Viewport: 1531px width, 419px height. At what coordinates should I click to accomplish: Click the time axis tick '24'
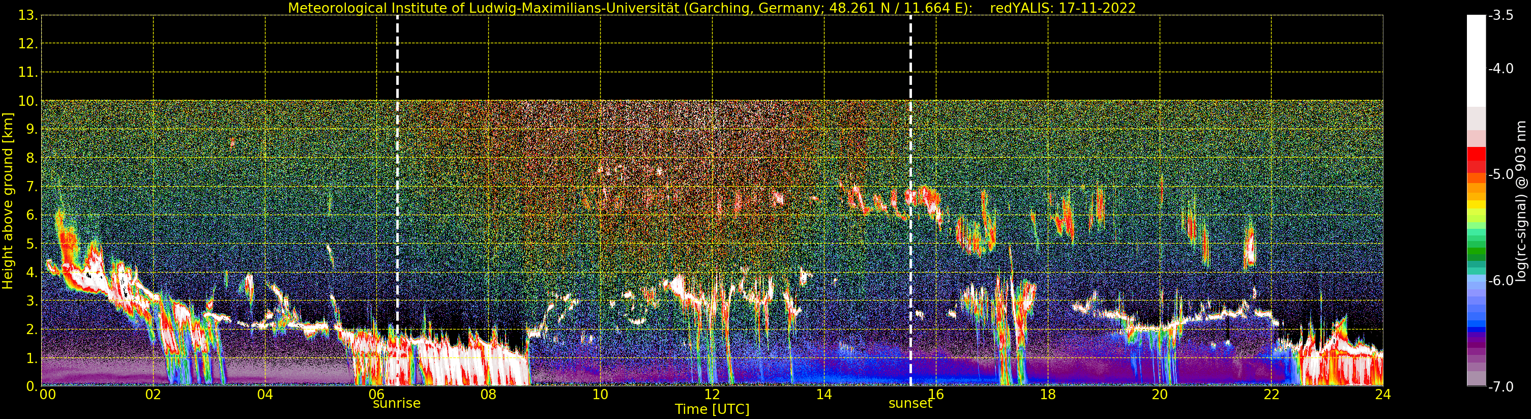(x=1383, y=395)
